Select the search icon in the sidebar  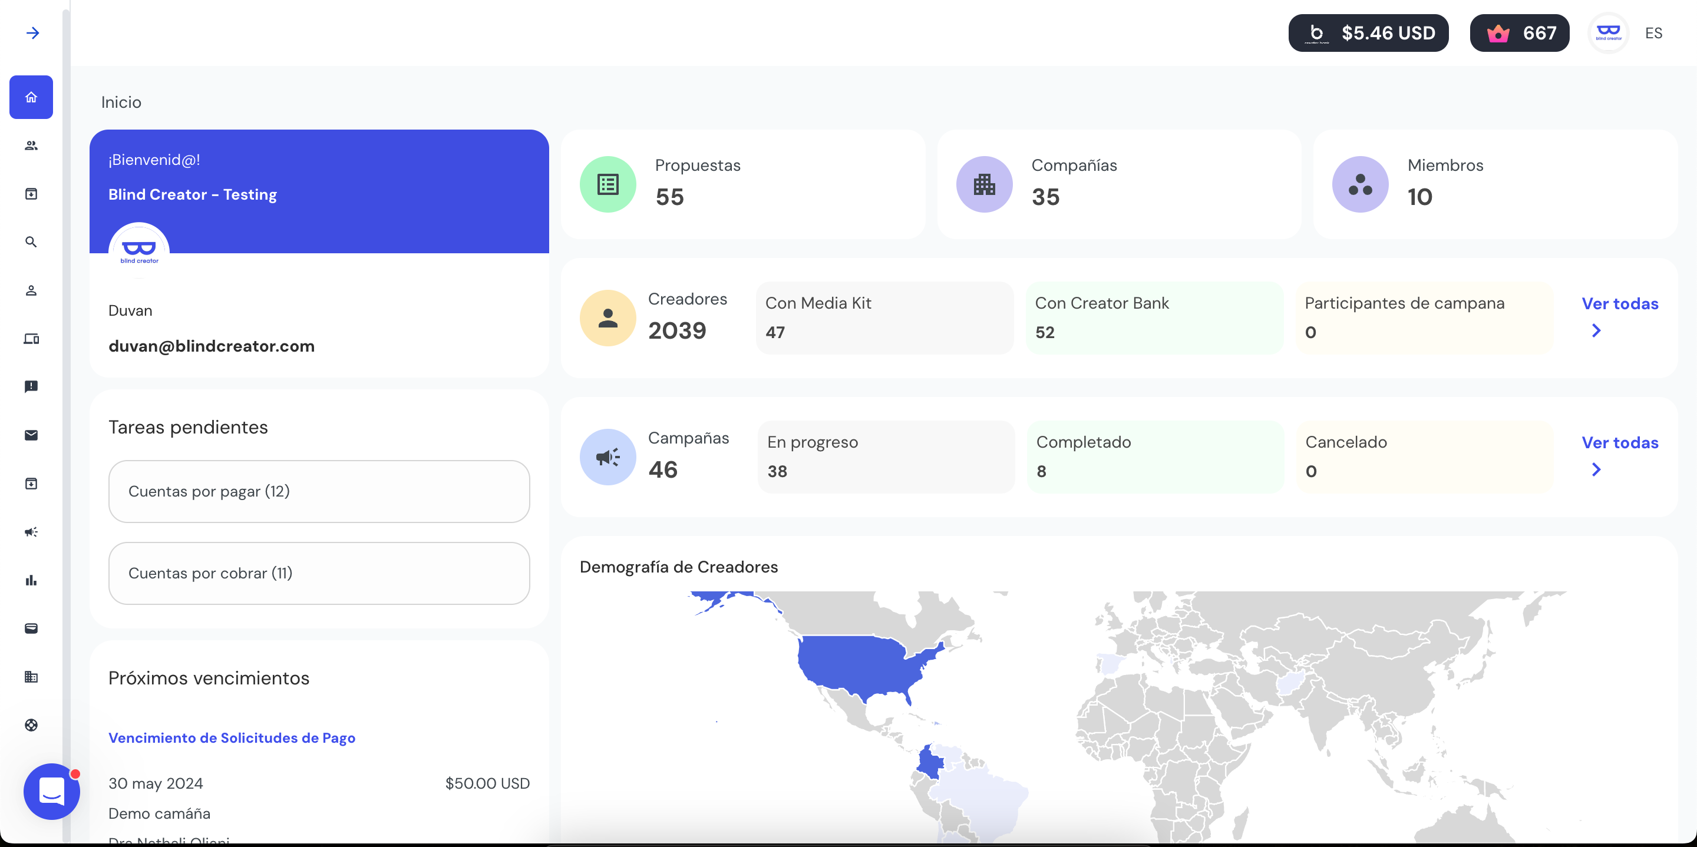(31, 241)
